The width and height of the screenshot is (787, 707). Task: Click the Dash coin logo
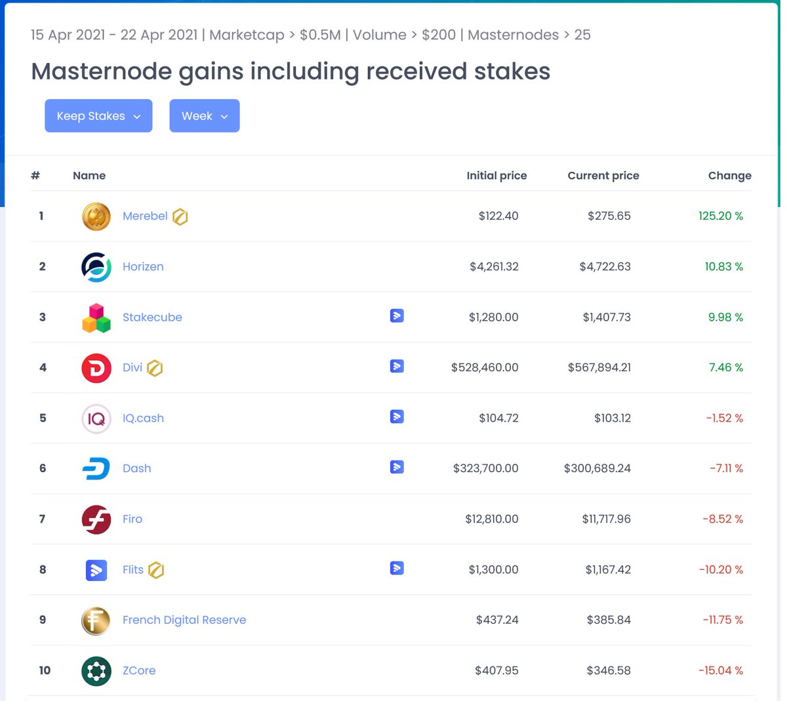(96, 469)
